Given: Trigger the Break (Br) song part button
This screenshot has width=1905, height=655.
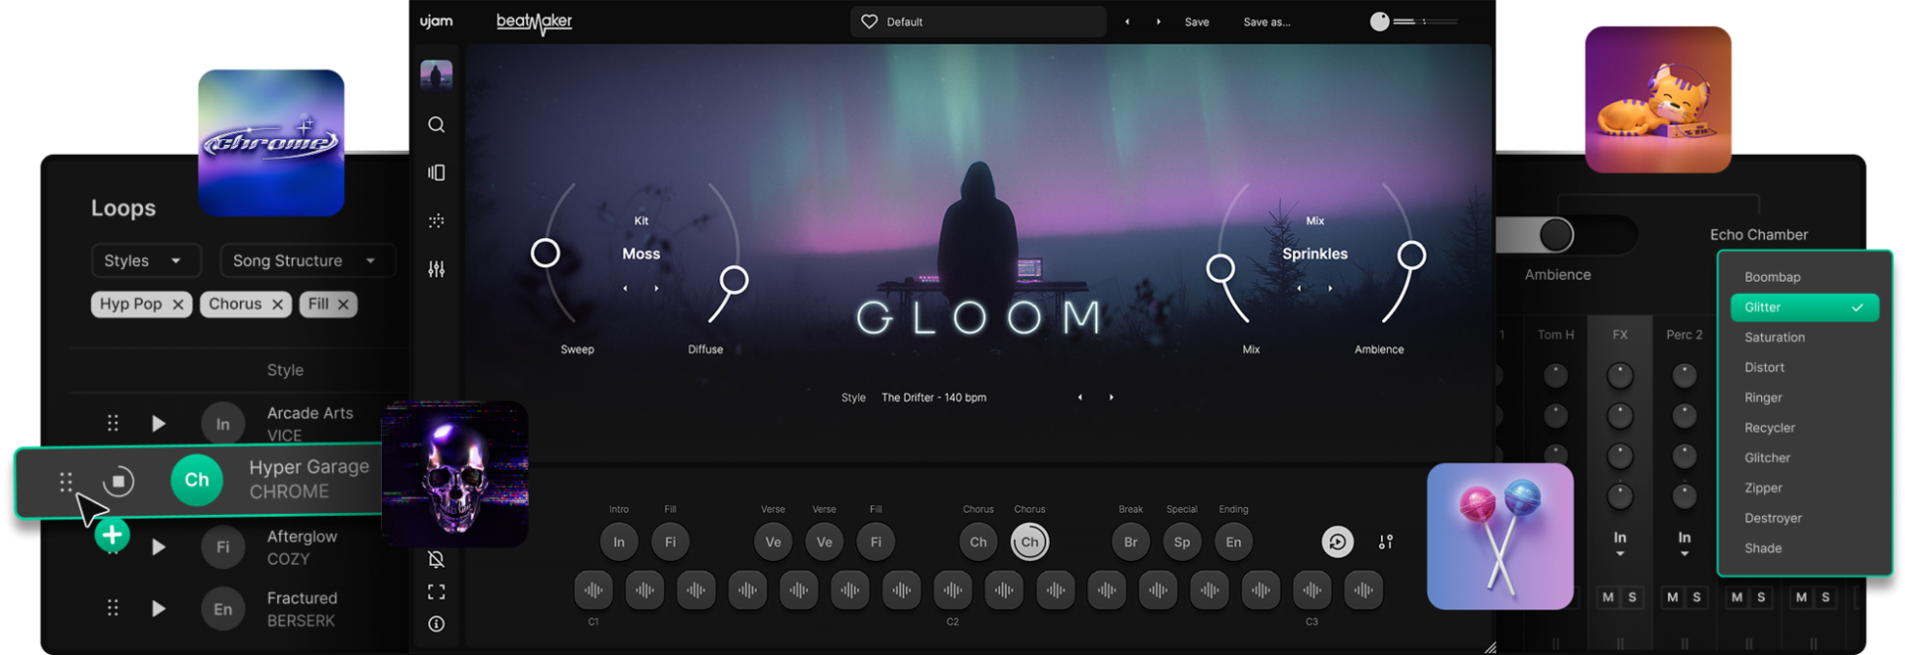Looking at the screenshot, I should pos(1131,542).
